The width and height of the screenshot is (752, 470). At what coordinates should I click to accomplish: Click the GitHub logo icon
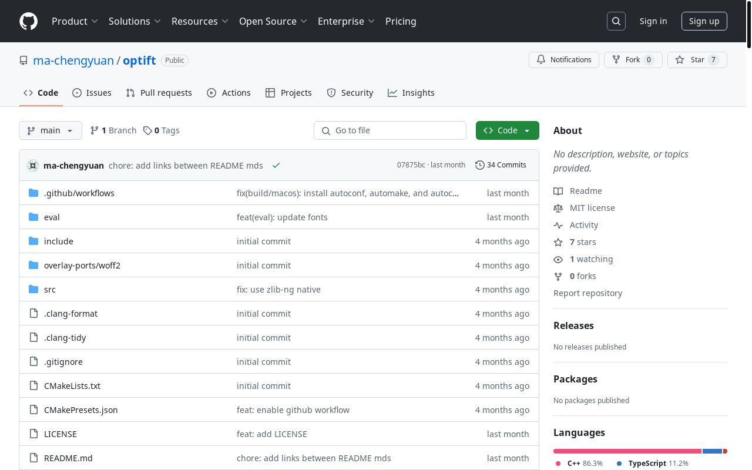coord(28,21)
